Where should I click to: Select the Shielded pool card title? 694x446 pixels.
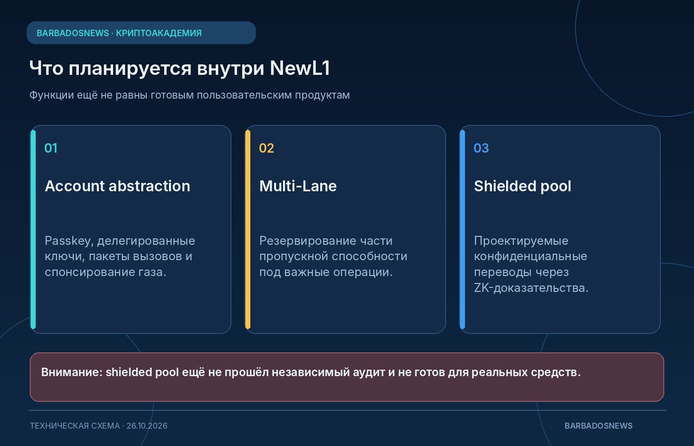click(522, 186)
